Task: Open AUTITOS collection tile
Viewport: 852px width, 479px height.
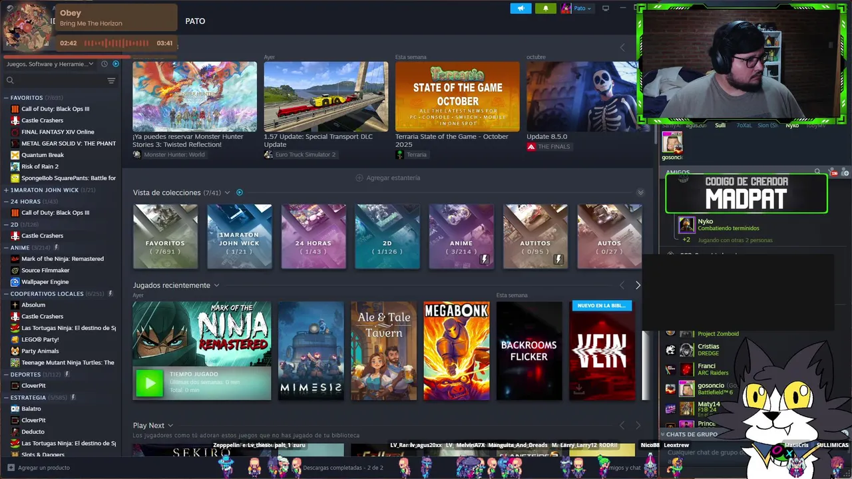Action: tap(535, 236)
